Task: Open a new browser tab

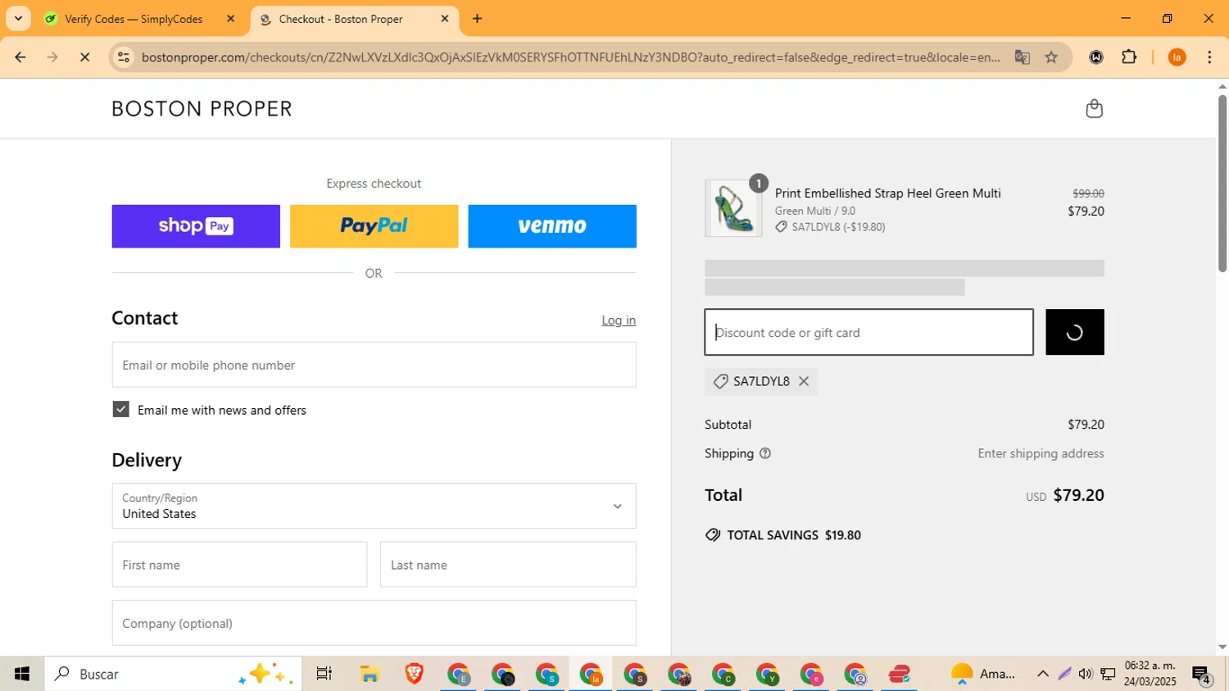Action: [478, 19]
